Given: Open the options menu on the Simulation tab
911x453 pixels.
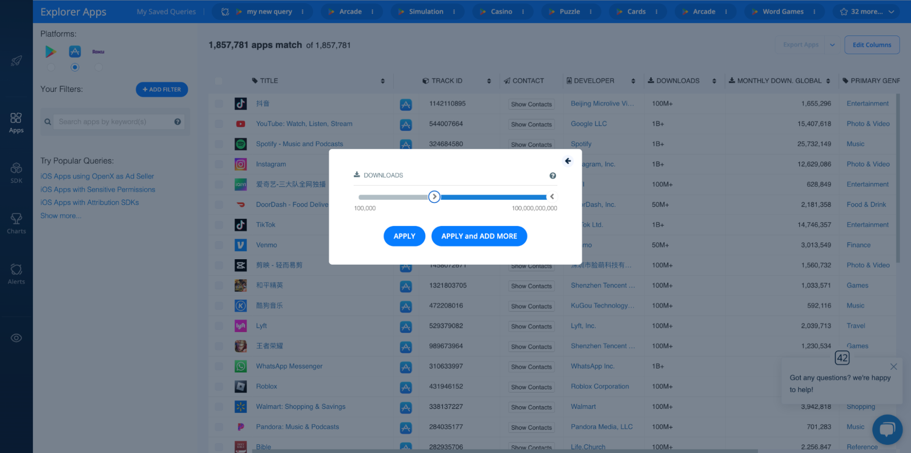Looking at the screenshot, I should point(454,12).
